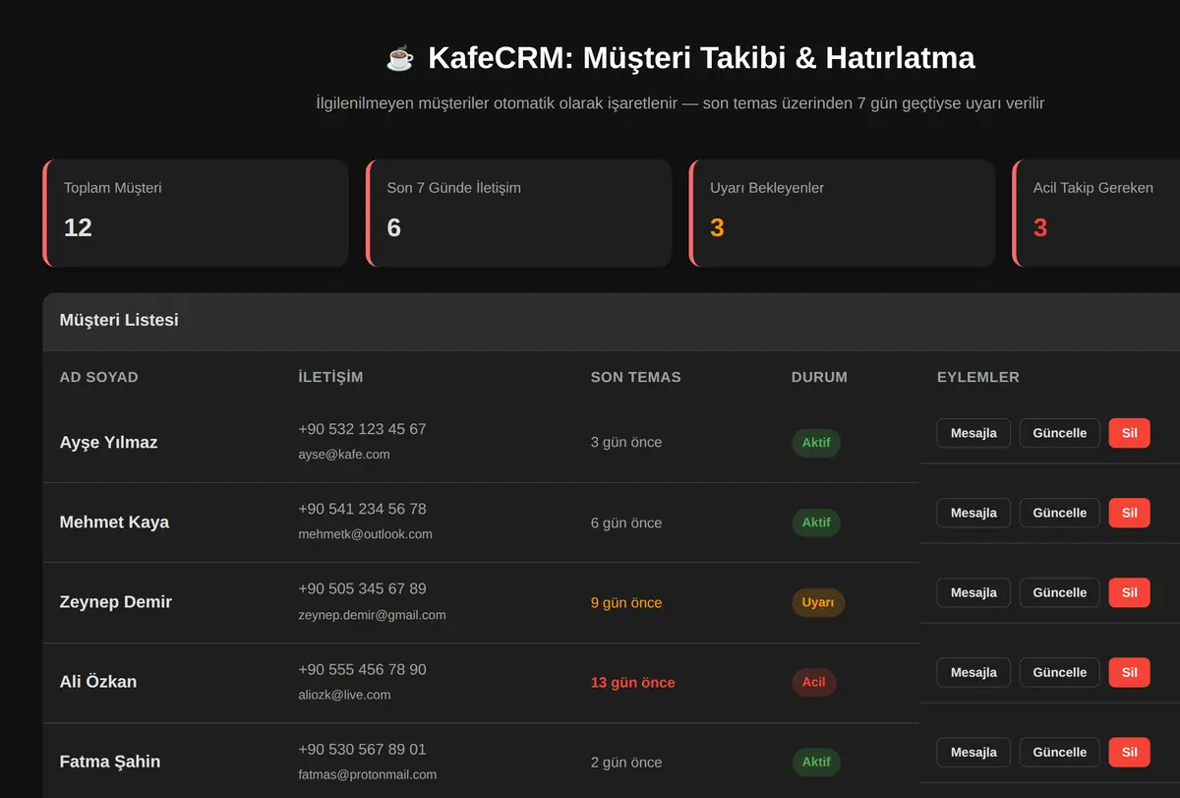1180x798 pixels.
Task: Click the coffee cup logo icon
Action: pyautogui.click(x=400, y=58)
